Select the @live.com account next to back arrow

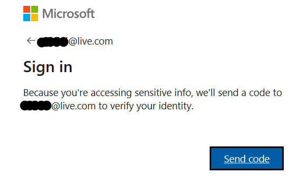[x=75, y=41]
